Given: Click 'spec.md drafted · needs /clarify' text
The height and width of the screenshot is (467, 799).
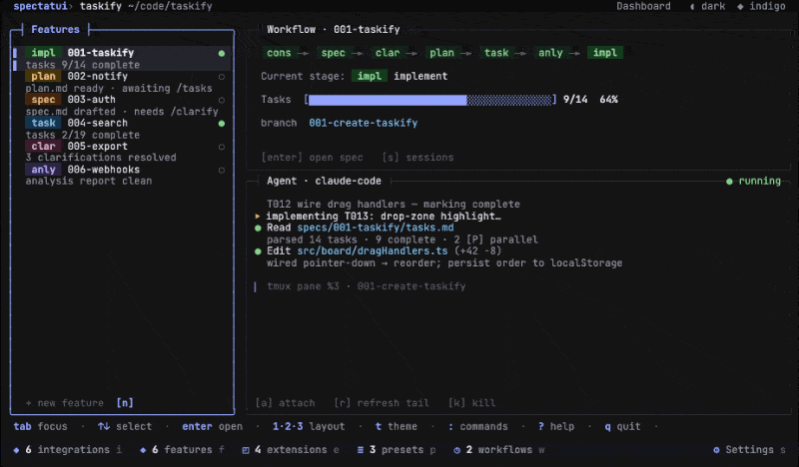Looking at the screenshot, I should (122, 112).
